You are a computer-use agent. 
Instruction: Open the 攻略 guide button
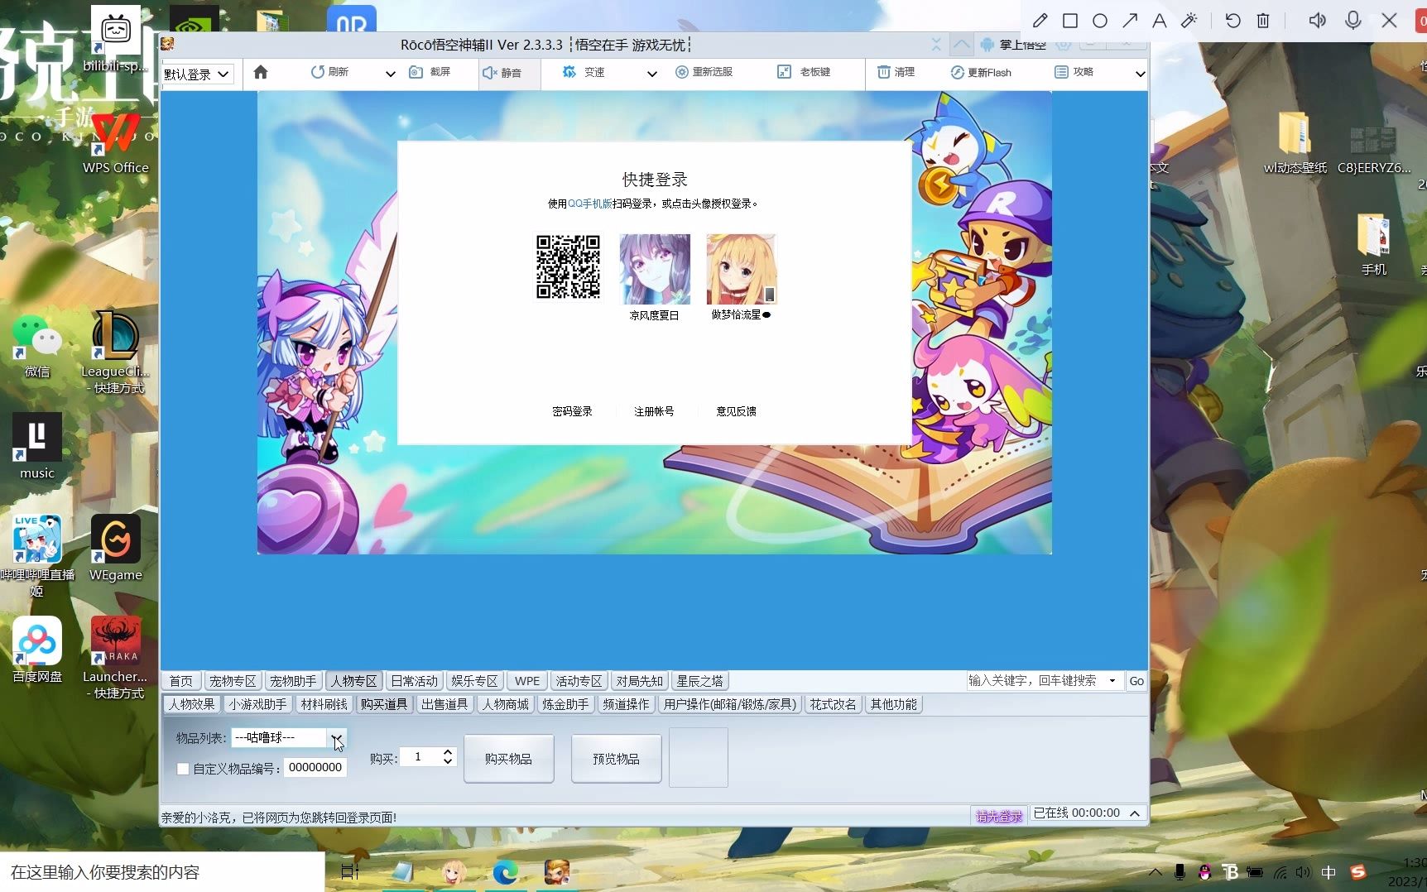coord(1074,73)
